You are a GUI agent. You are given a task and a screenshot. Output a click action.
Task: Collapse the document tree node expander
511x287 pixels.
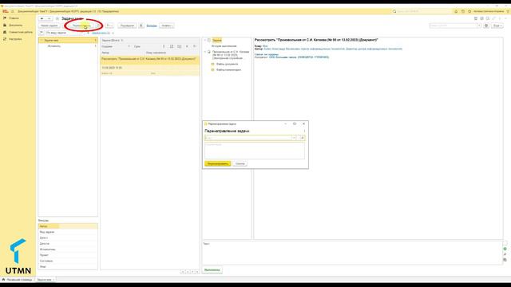(205, 52)
